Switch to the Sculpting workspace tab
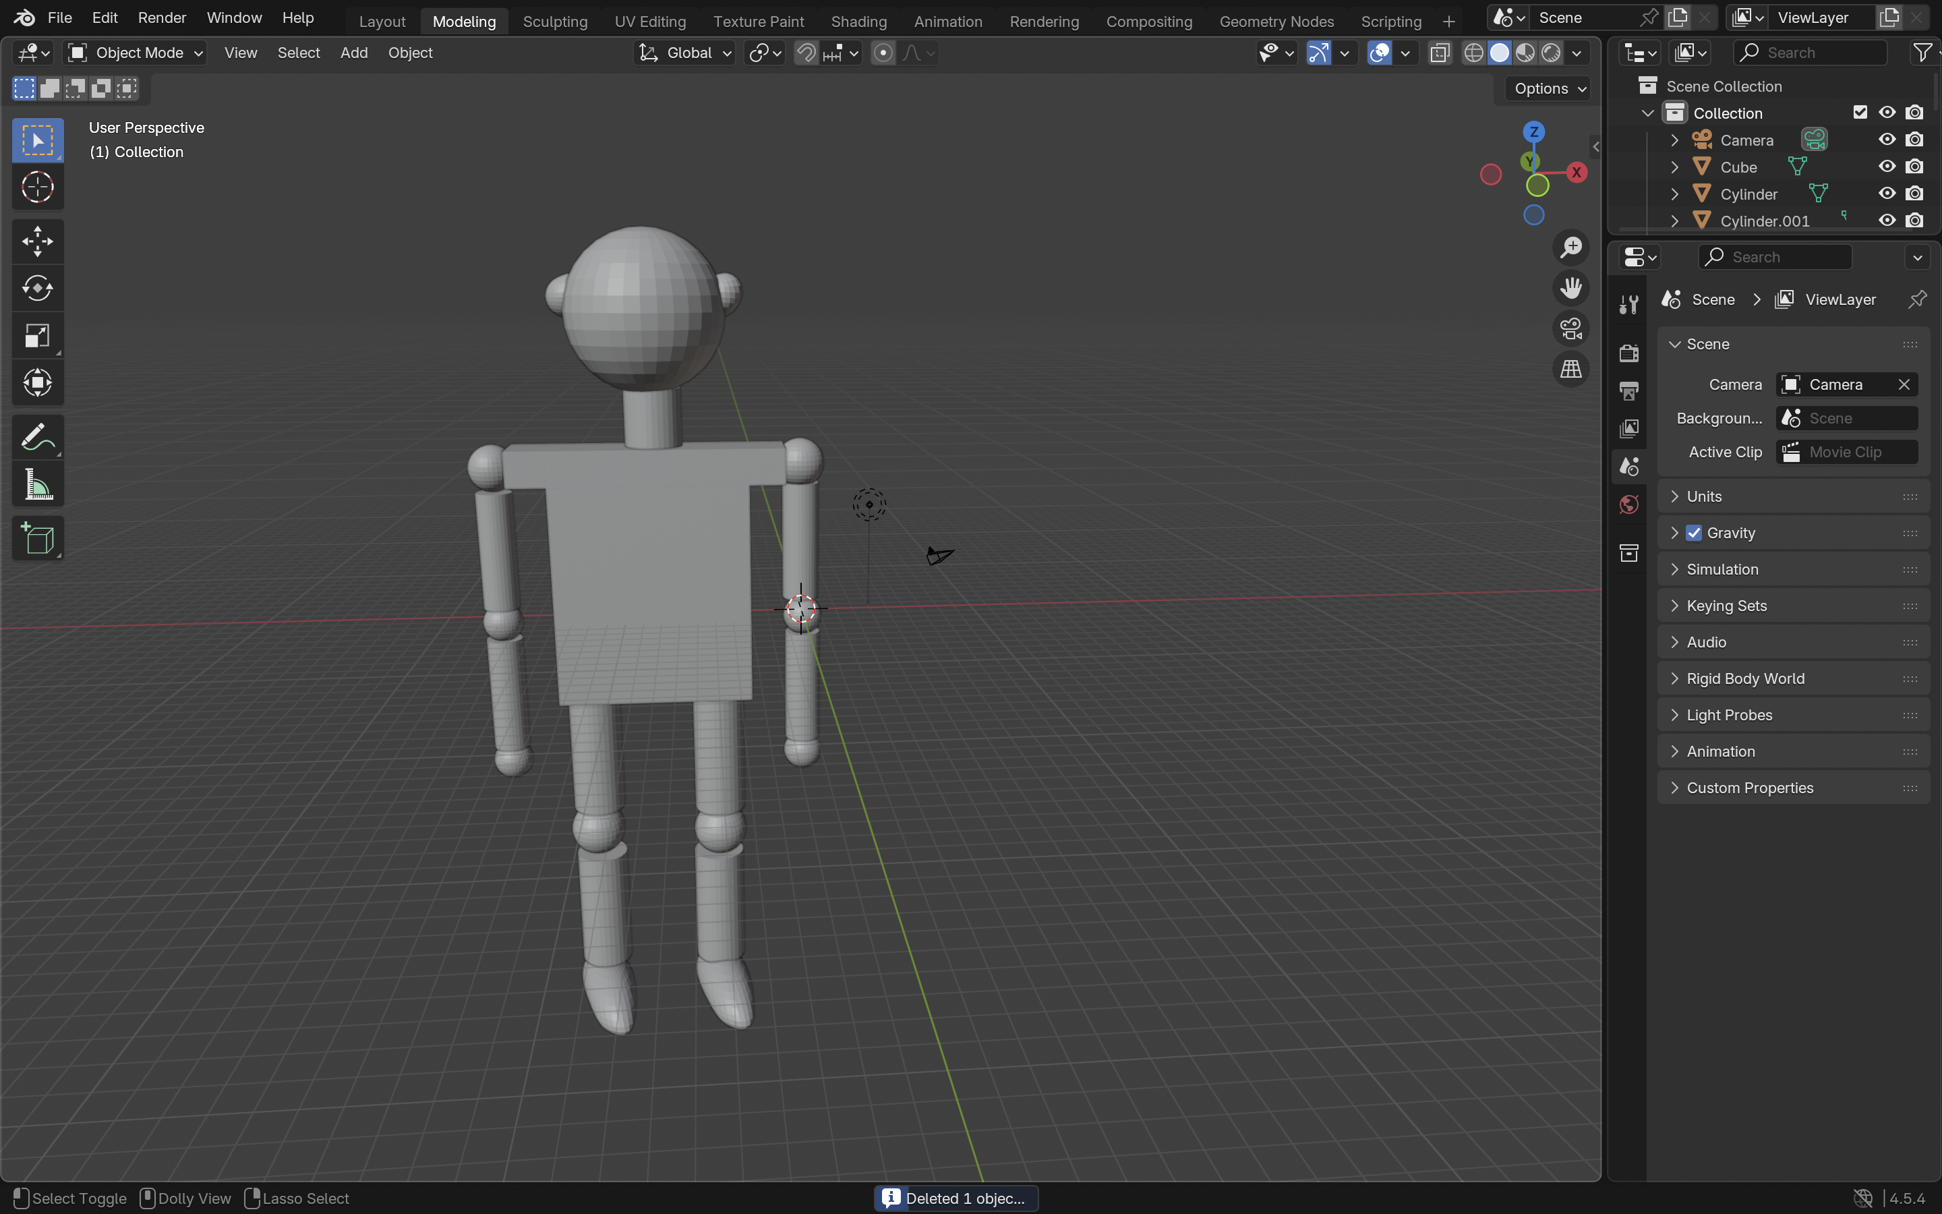Viewport: 1942px width, 1214px height. coord(554,22)
